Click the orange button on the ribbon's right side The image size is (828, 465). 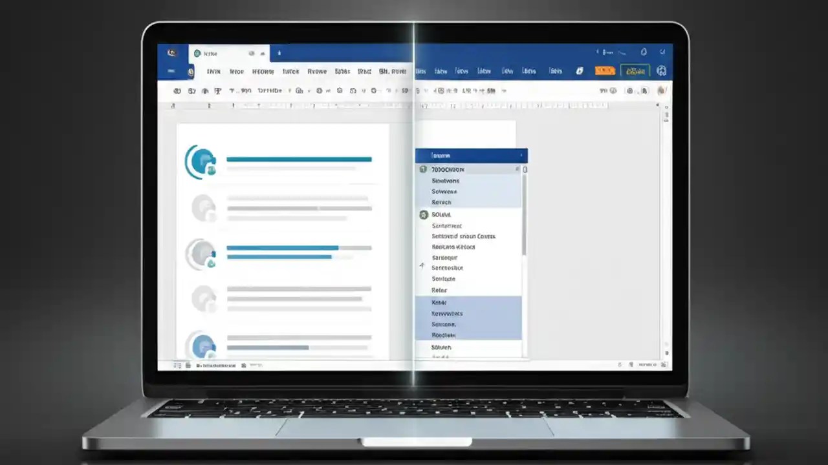pos(605,70)
